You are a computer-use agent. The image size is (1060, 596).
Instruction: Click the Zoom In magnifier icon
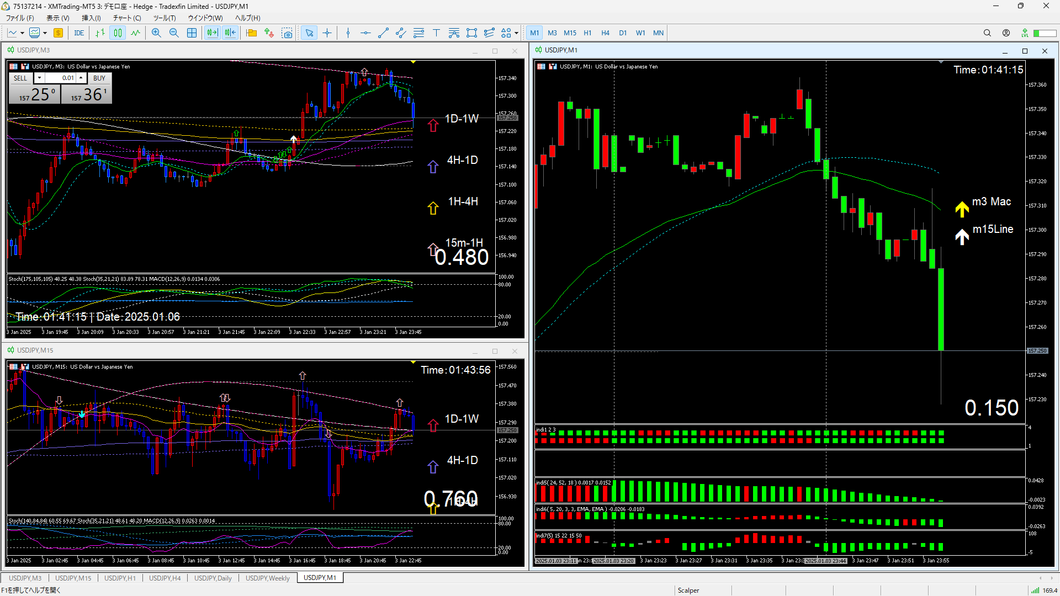(156, 33)
